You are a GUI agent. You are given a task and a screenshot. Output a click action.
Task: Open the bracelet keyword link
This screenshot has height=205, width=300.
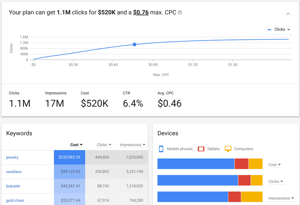[13, 186]
